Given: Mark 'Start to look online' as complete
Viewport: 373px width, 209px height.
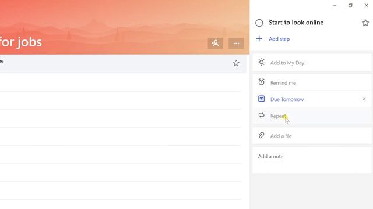Looking at the screenshot, I should 259,23.
